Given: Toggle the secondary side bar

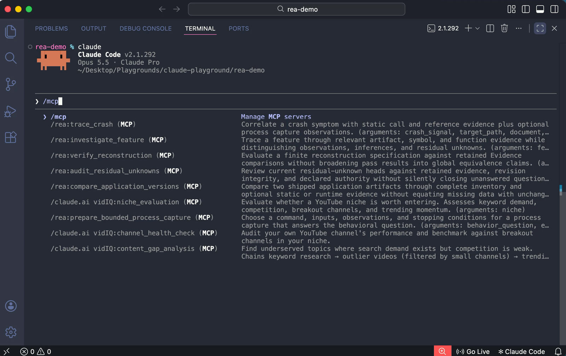Looking at the screenshot, I should 554,9.
